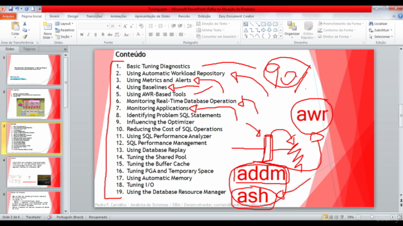Switch to Apresentação de Slides tab
This screenshot has height=226, width=403.
pos(152,16)
